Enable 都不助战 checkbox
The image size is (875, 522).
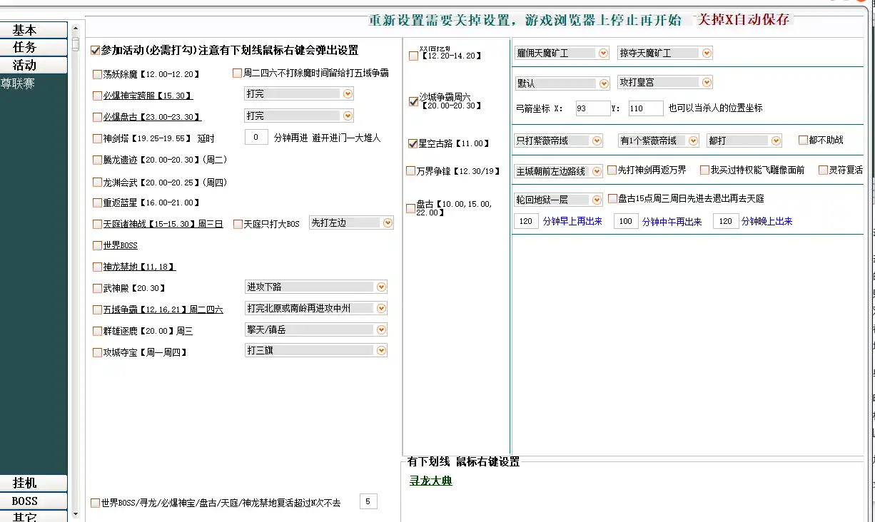pyautogui.click(x=803, y=140)
